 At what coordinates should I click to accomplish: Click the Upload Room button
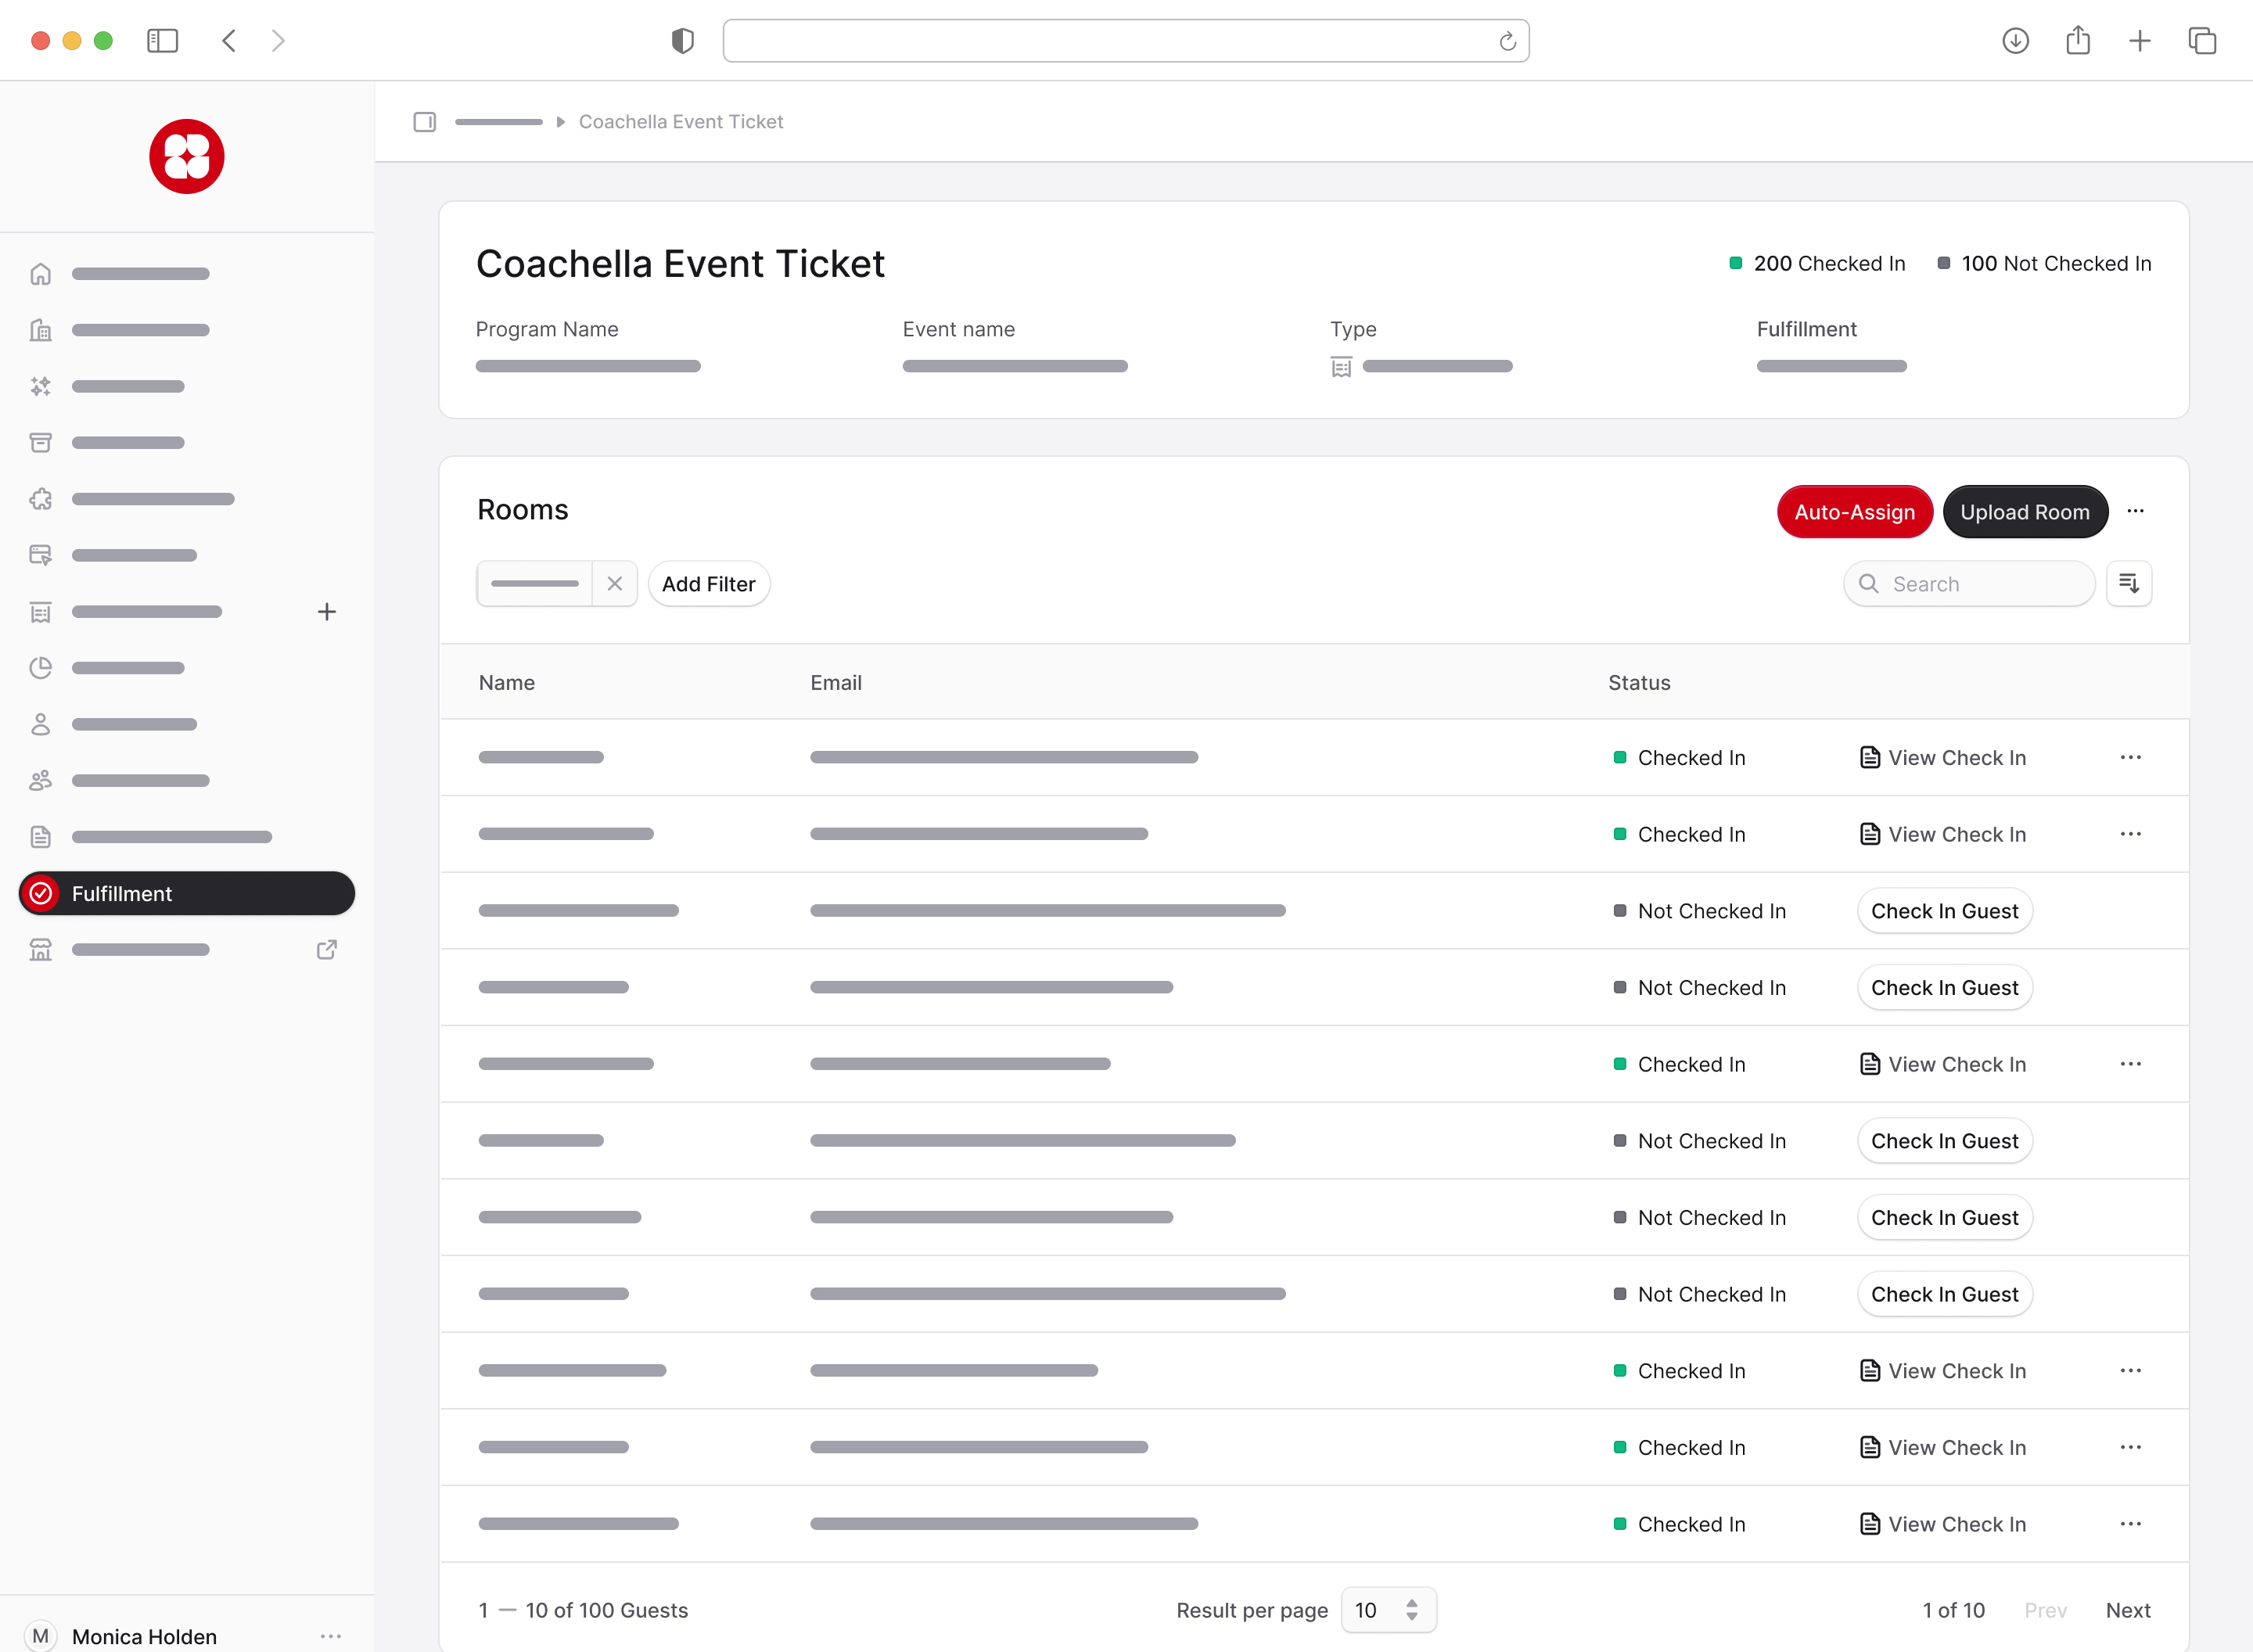coord(2025,512)
